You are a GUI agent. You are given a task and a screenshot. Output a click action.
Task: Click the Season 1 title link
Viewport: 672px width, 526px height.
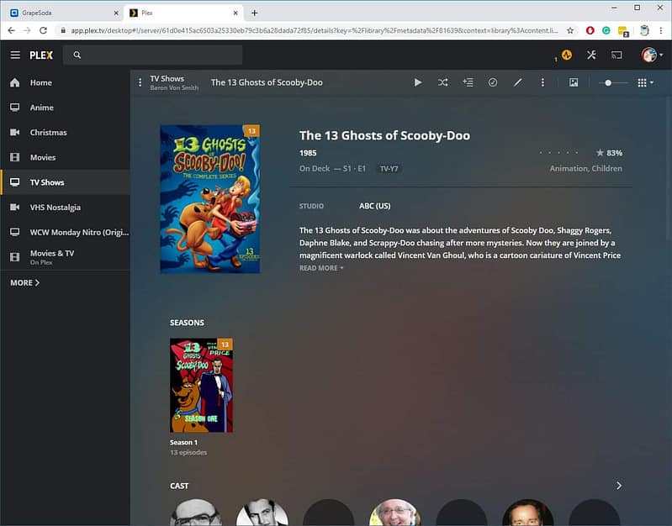[x=184, y=443]
